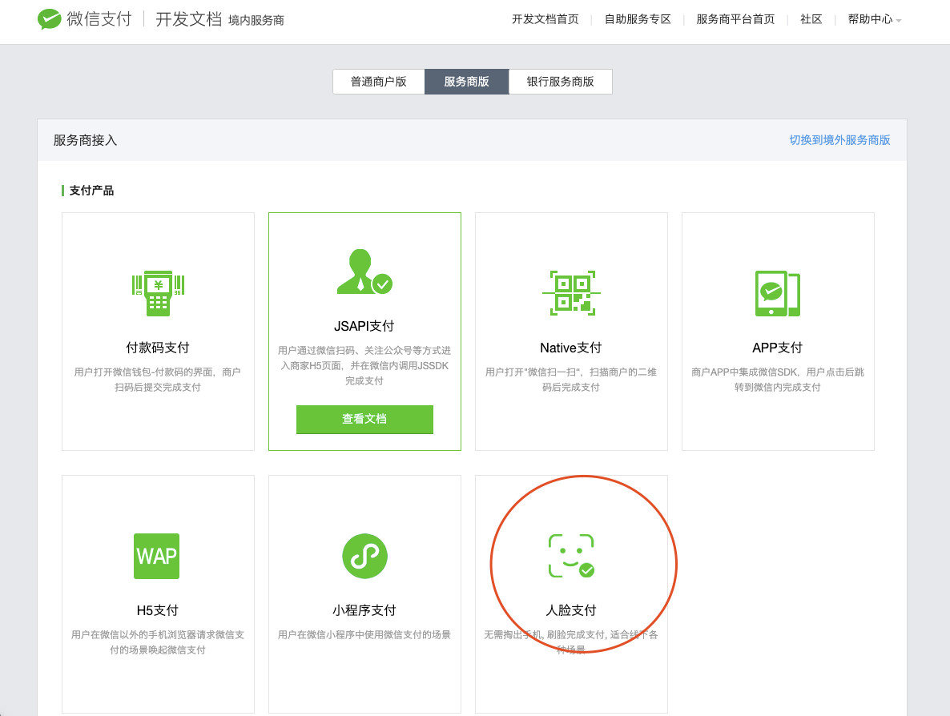Click the Native支付 description text

[571, 379]
